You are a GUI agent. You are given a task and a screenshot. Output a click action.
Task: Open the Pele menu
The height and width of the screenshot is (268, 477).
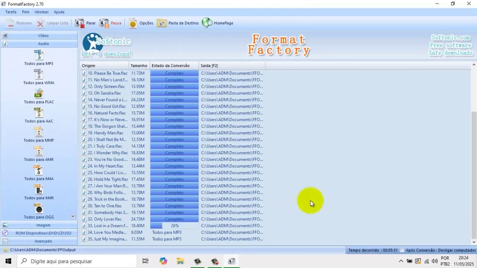point(26,12)
